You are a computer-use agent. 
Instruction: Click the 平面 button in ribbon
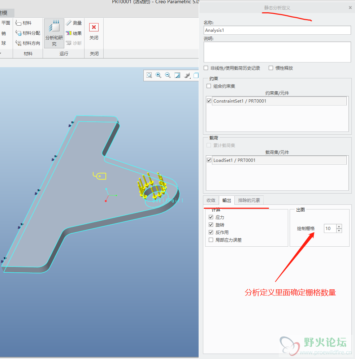click(5, 23)
